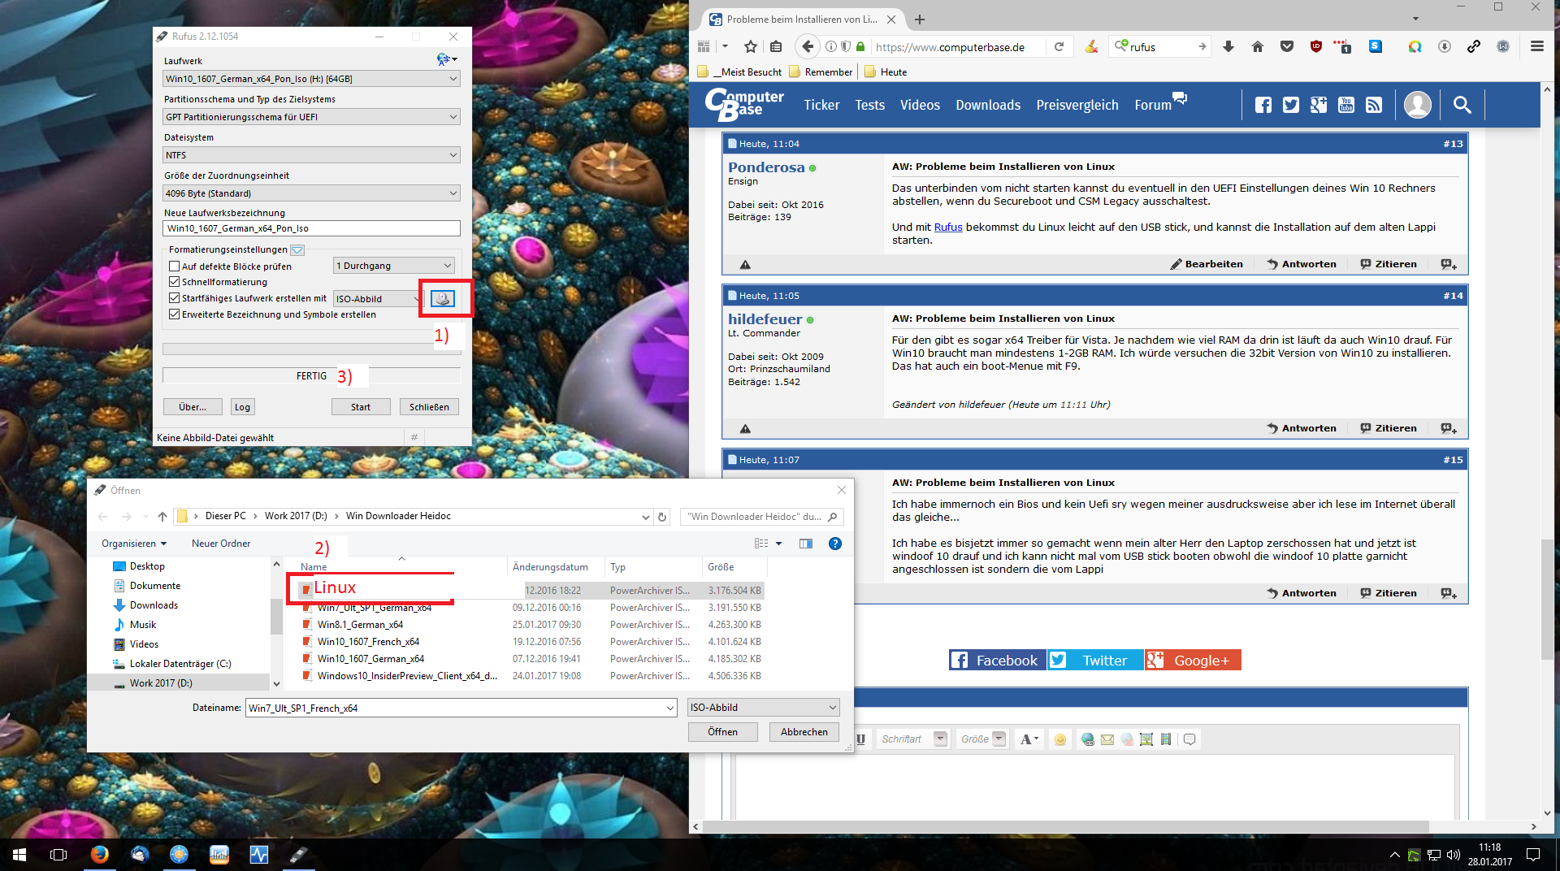Go to Firefox home page icon

point(1258,46)
